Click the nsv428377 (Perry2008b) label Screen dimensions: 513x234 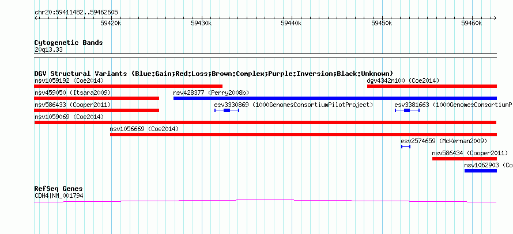tap(212, 93)
